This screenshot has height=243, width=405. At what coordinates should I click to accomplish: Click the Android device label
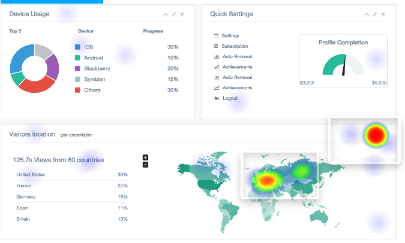(x=94, y=57)
